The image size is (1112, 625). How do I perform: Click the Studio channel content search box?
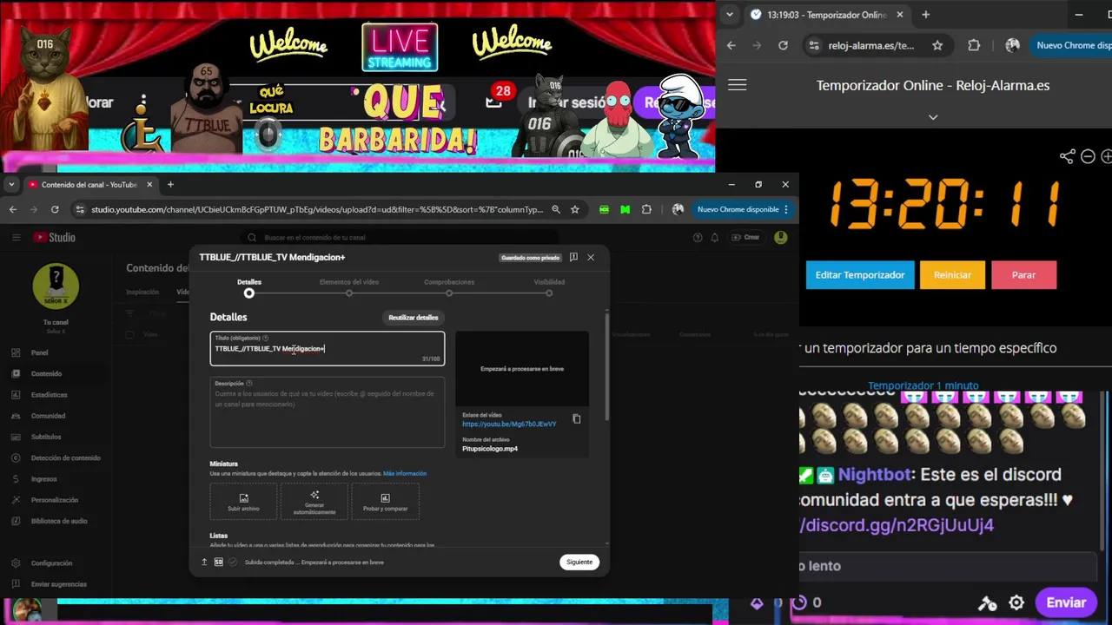coord(400,237)
